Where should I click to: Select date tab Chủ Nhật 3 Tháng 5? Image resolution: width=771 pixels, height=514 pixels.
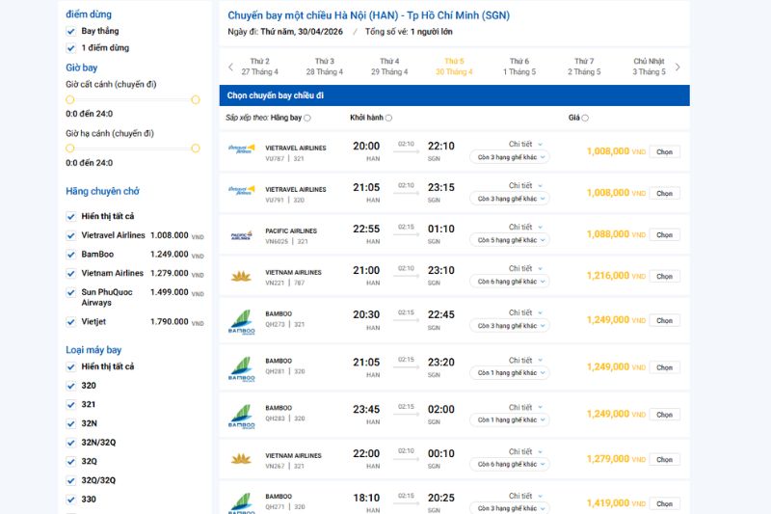click(x=649, y=67)
